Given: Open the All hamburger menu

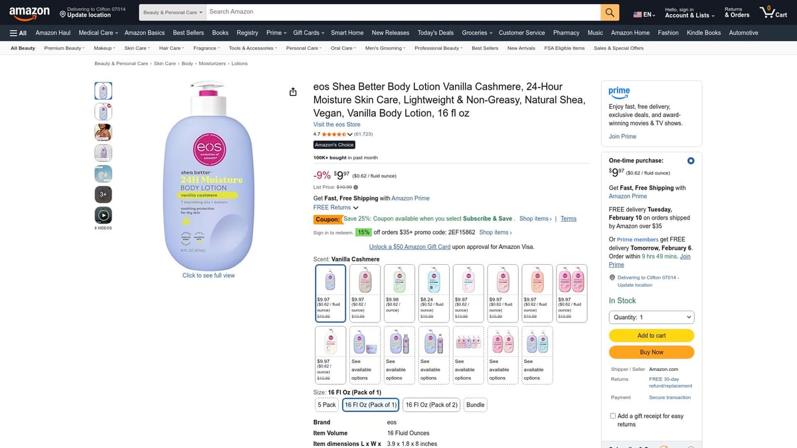Looking at the screenshot, I should coord(16,32).
